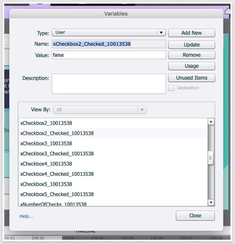The height and width of the screenshot is (244, 235).
Task: Open the Help... link
Action: click(x=26, y=216)
